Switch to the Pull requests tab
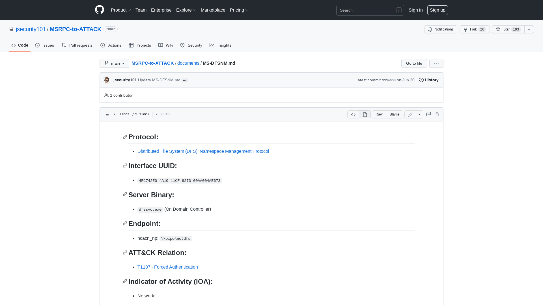Image resolution: width=543 pixels, height=305 pixels. tap(77, 45)
